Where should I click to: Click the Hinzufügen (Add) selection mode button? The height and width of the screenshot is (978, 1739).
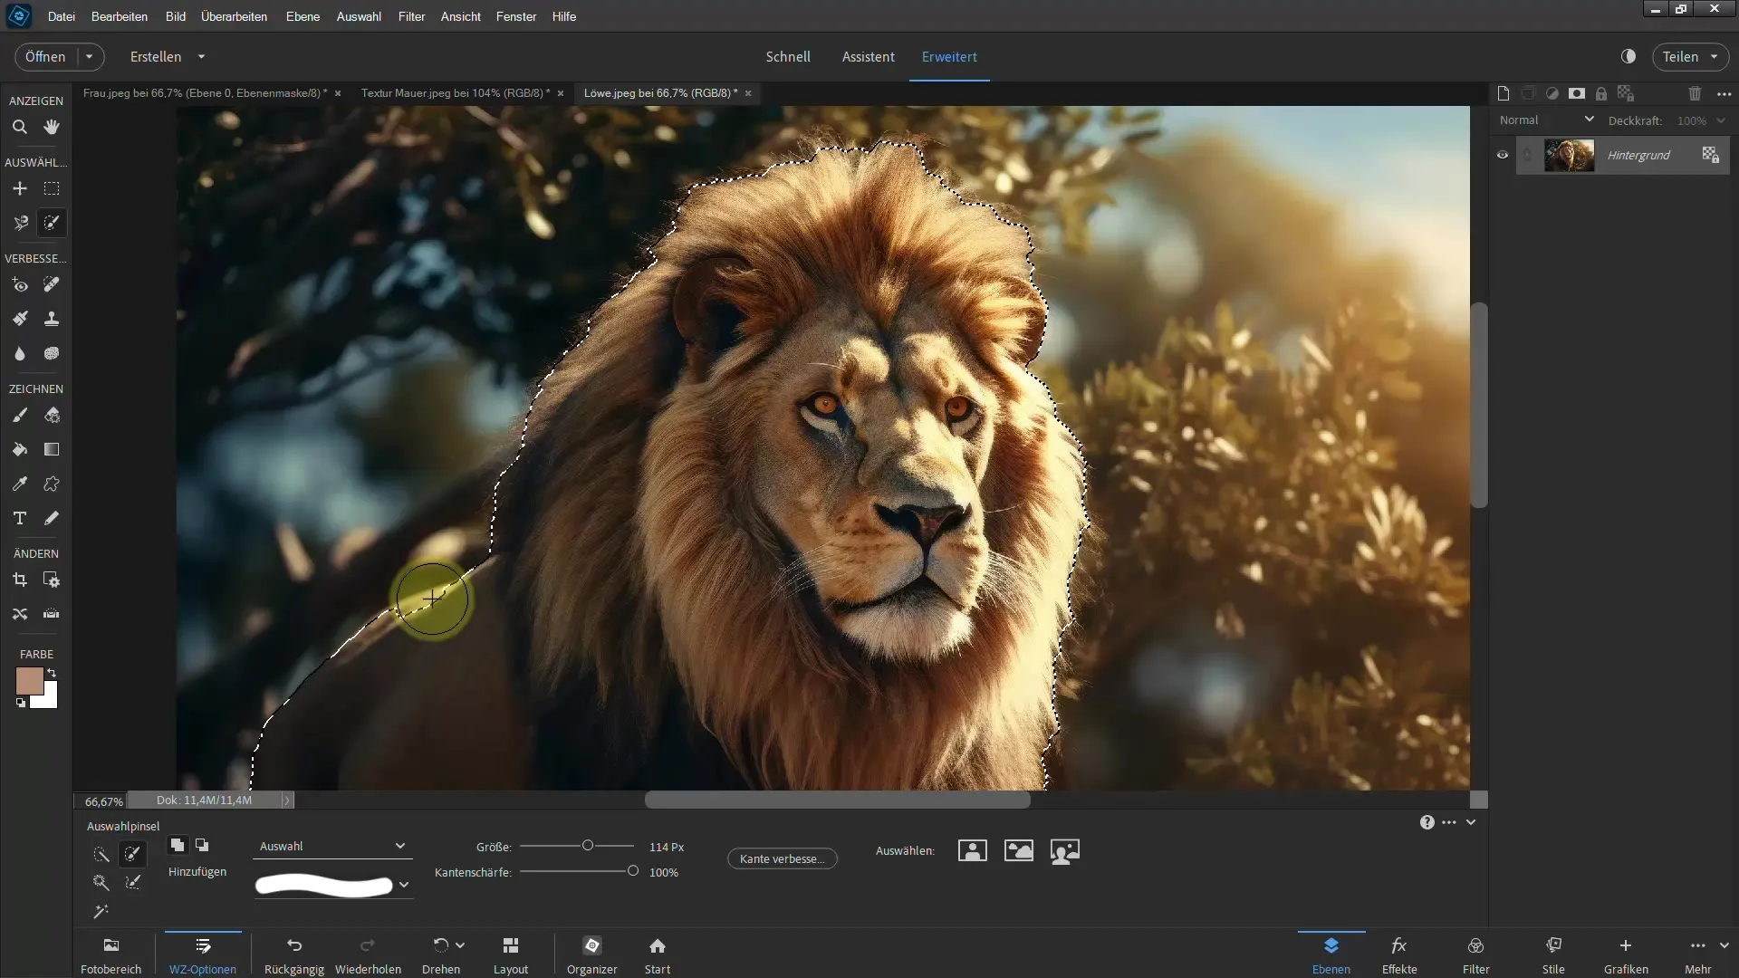coord(177,846)
